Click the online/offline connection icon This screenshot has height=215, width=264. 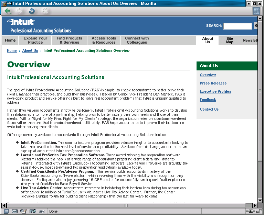coord(250,211)
